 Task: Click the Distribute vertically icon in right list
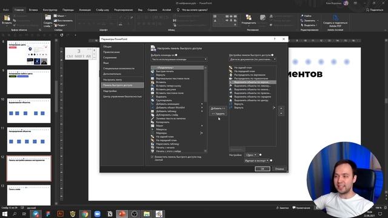[x=231, y=74]
